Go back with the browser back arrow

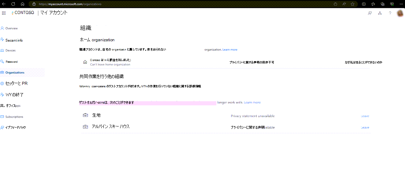coord(4,4)
